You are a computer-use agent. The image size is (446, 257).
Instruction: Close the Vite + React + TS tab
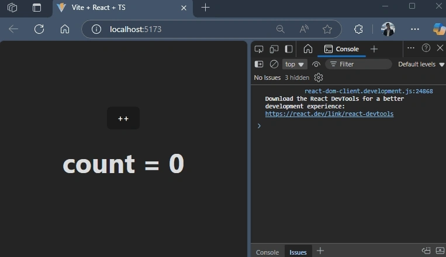[x=184, y=8]
